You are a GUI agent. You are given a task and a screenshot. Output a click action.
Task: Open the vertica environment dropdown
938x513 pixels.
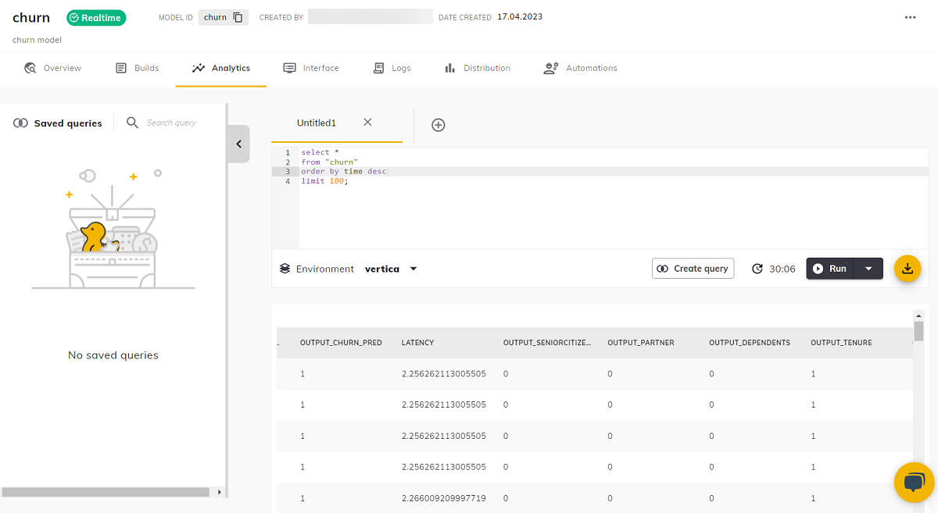point(391,269)
